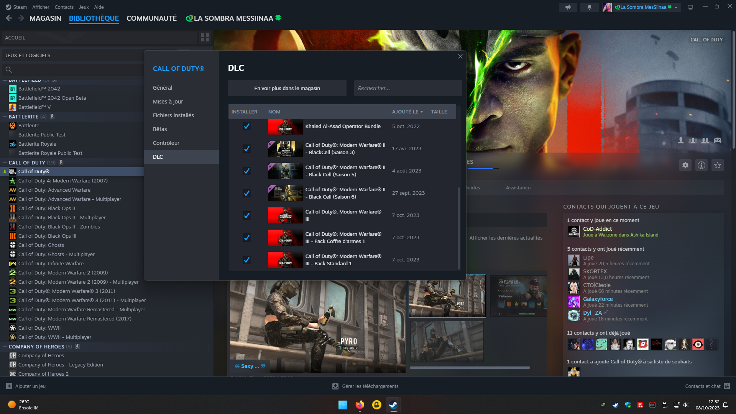Uncheck Modern Warfare II BlackCell Saison 3
This screenshot has width=736, height=414.
pos(246,149)
